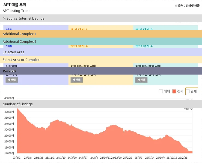The image size is (202, 163).
Task: Click 재선택 button in the purple Seoul panel
Action: [11, 80]
